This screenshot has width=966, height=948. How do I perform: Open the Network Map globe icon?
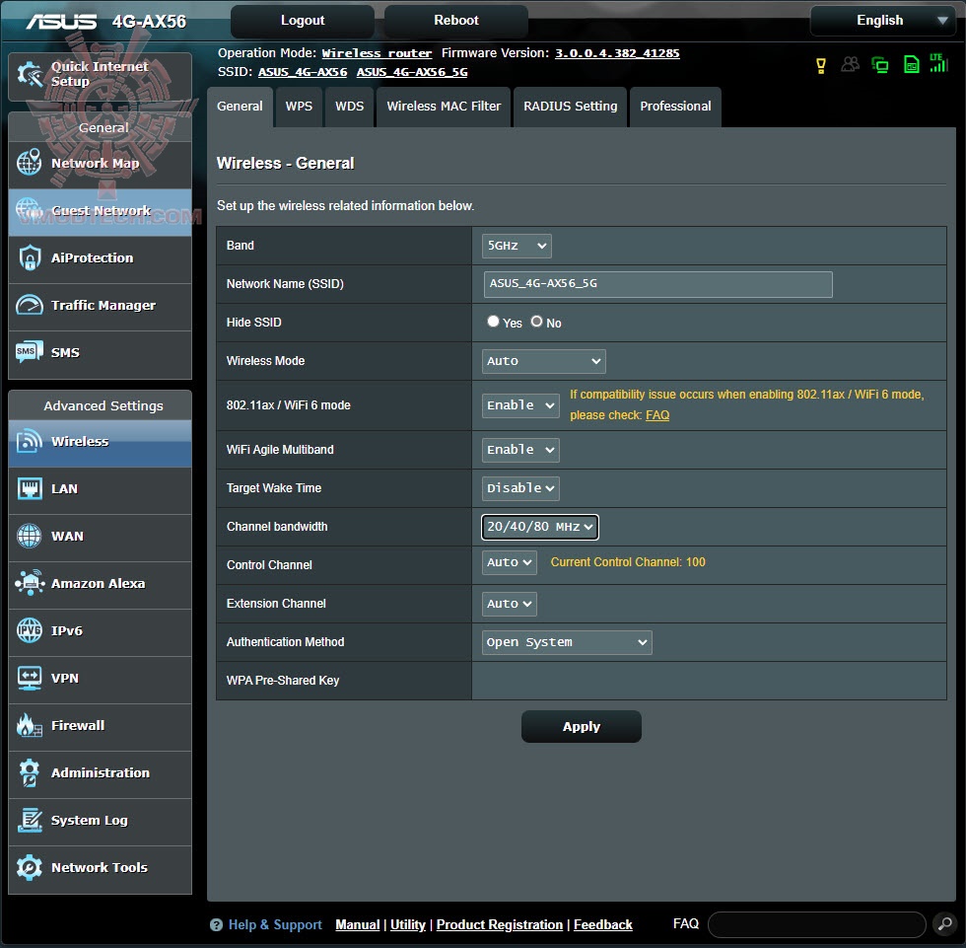(x=29, y=162)
